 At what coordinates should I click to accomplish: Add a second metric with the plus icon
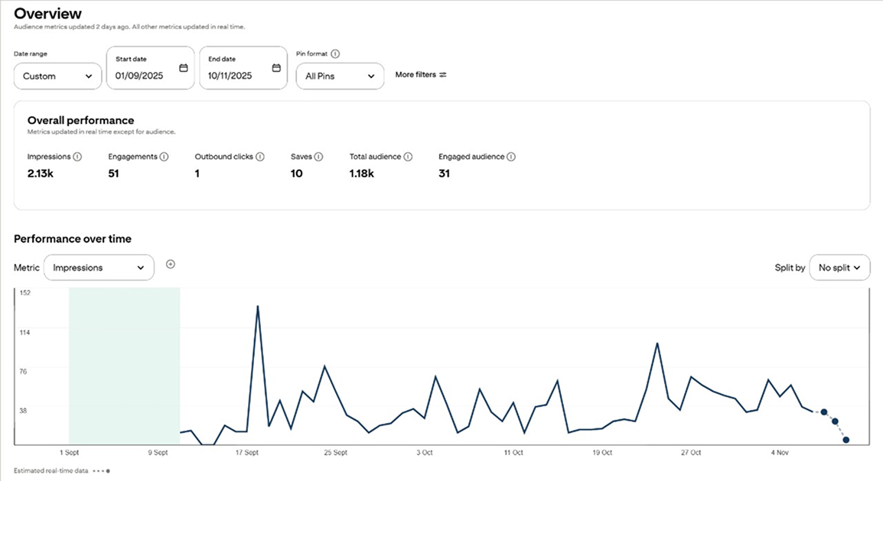coord(170,264)
